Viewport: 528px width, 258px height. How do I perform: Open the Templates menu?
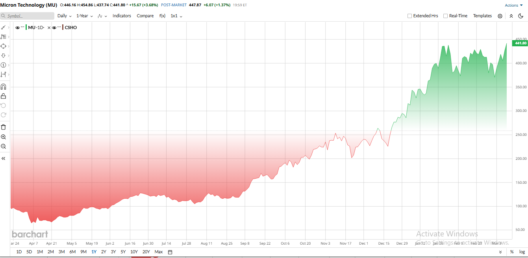(482, 16)
